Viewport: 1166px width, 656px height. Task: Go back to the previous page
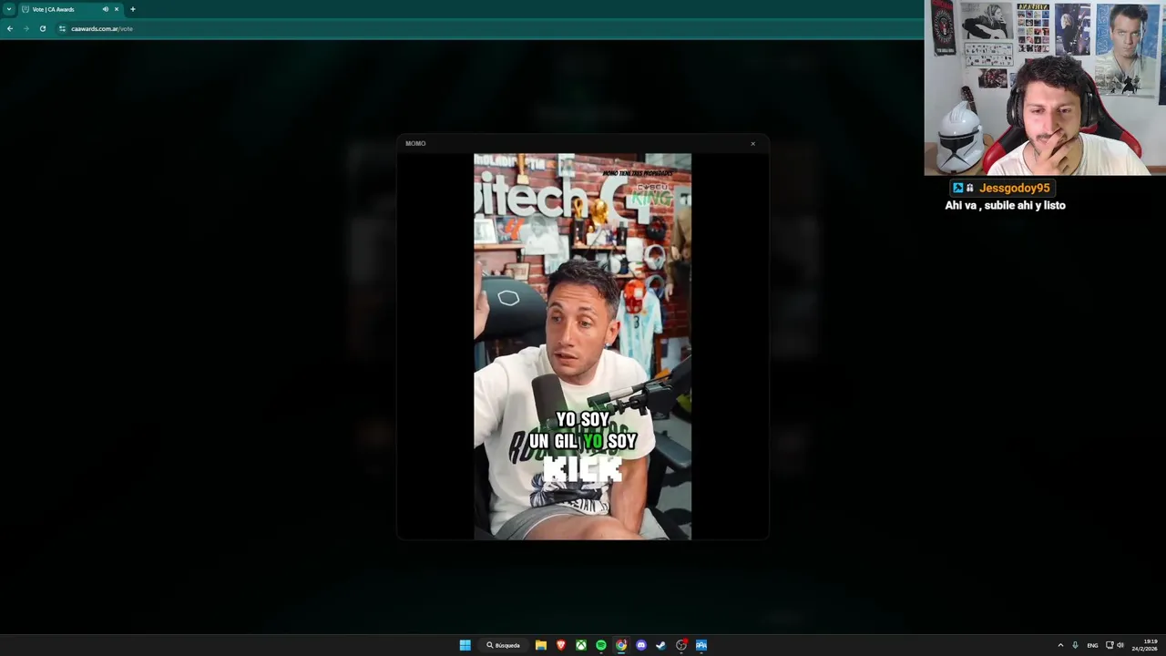10,28
